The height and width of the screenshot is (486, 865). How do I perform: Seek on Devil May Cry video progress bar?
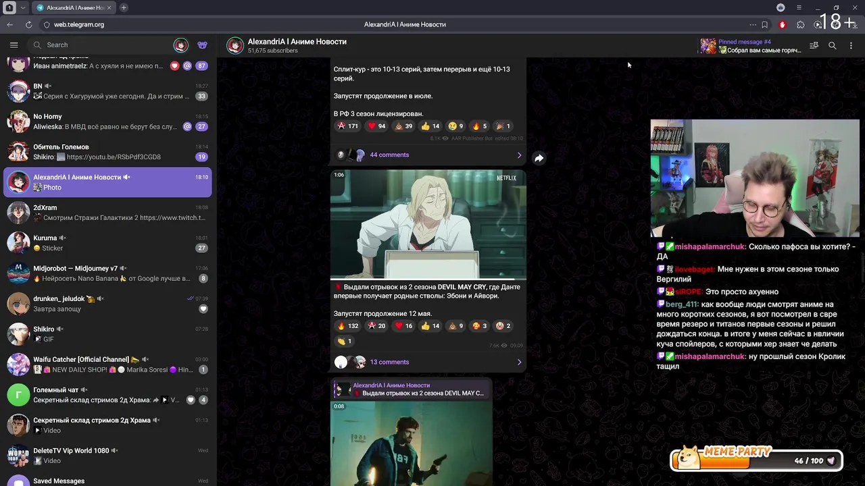(428, 278)
